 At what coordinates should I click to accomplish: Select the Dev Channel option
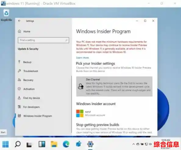pos(114,86)
